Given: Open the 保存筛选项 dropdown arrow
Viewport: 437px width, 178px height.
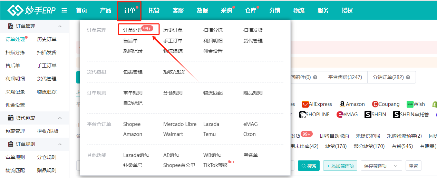Looking at the screenshot, I should [396, 166].
